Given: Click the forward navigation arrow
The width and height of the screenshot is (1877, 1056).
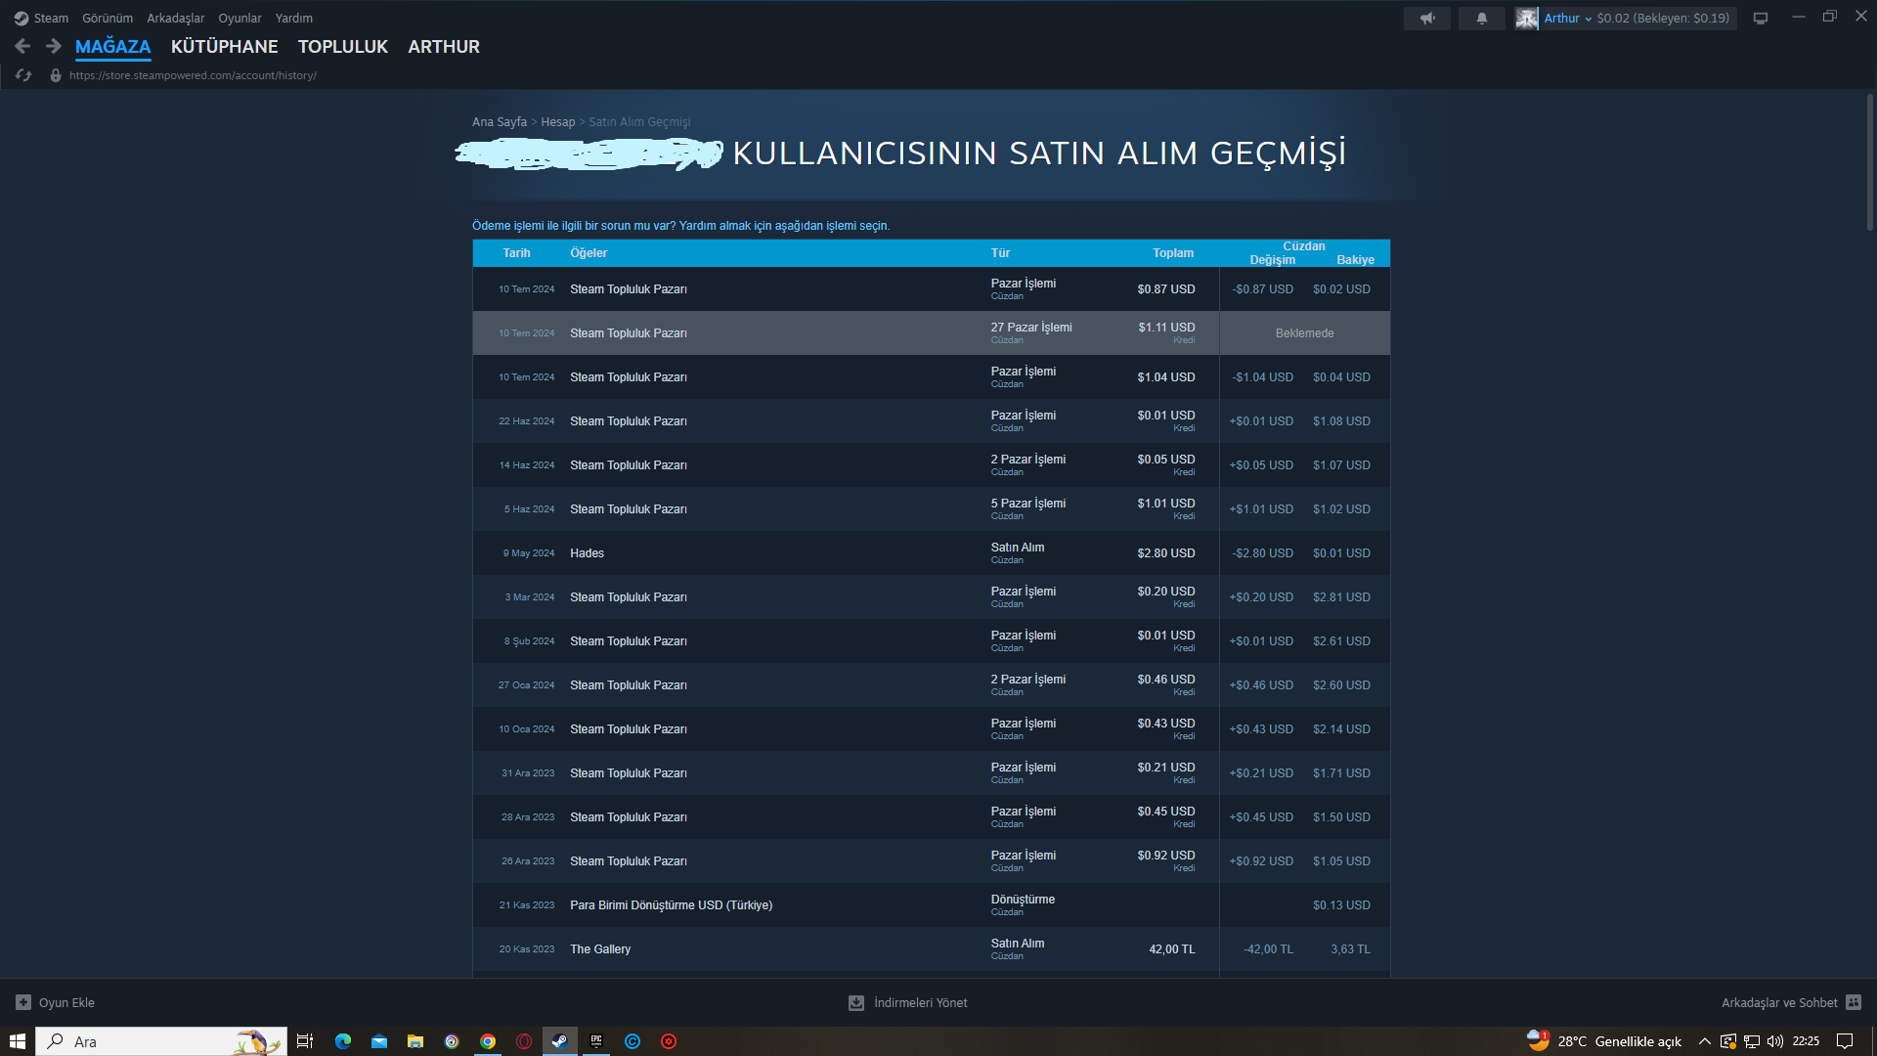Looking at the screenshot, I should 54,46.
